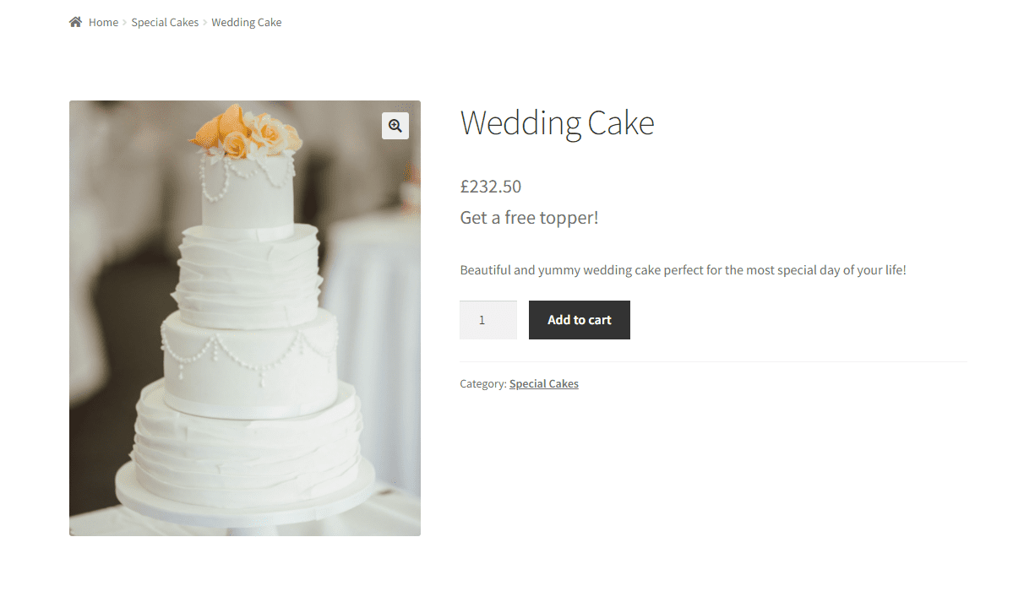Screen dimensions: 1024x613
Task: Go to Home via the breadcrumb link
Action: click(x=103, y=23)
